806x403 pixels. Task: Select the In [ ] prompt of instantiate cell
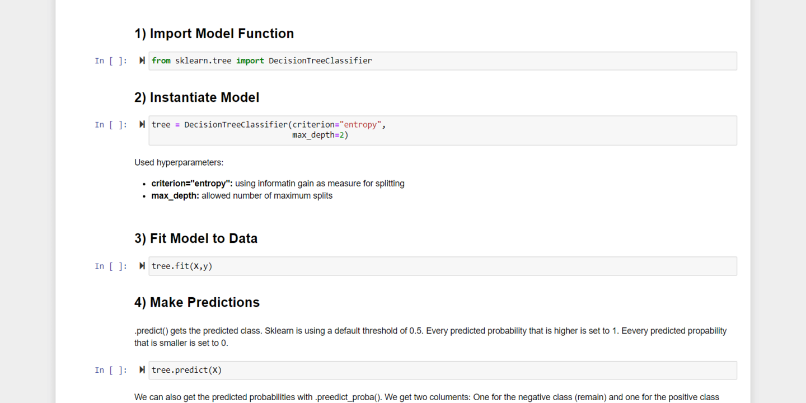(x=110, y=125)
